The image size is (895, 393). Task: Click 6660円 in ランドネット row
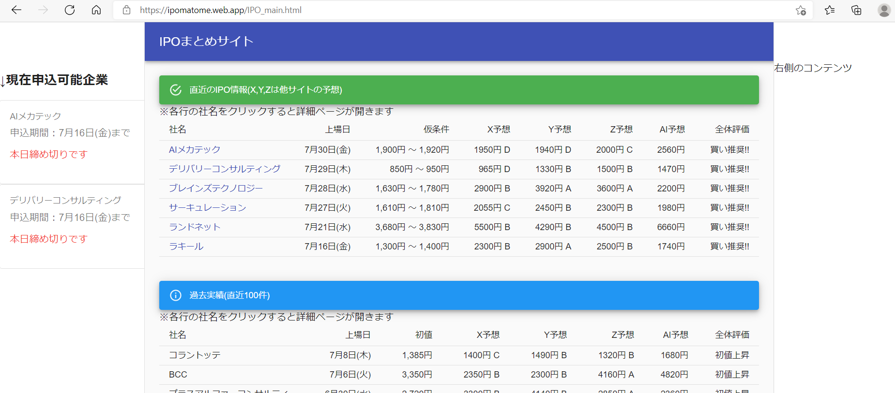pos(671,227)
